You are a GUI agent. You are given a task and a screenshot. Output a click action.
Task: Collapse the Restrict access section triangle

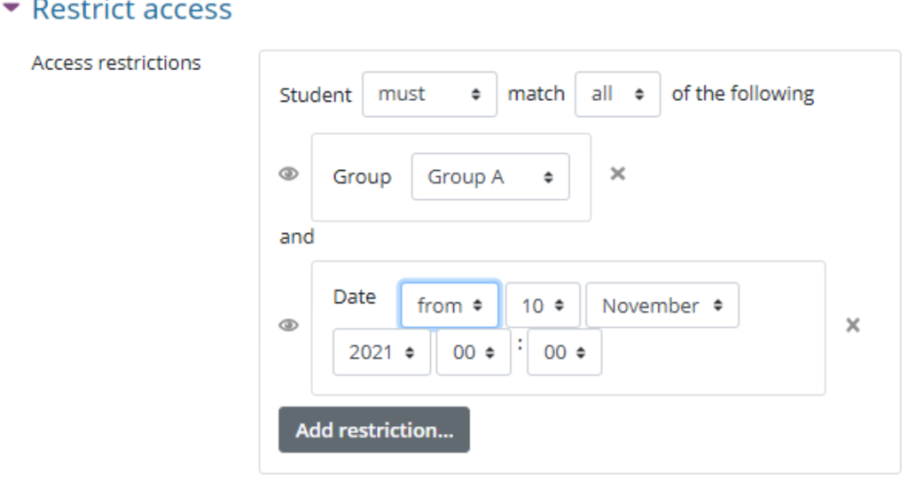click(12, 7)
